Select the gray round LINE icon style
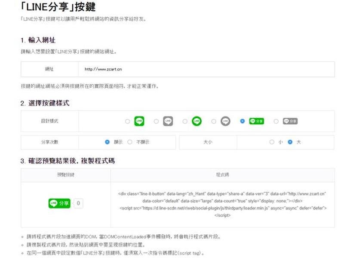This screenshot has height=258, width=344. 214,121
